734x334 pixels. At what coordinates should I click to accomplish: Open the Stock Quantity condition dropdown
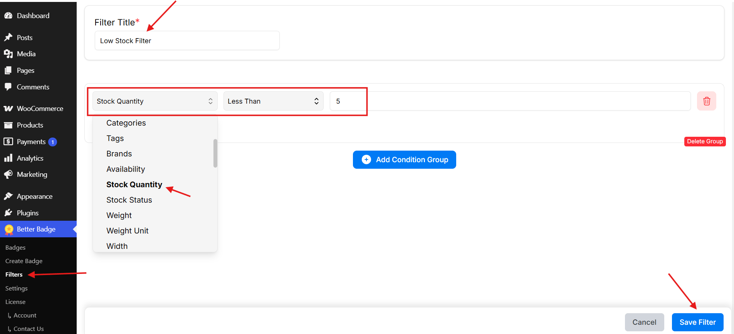coord(155,101)
